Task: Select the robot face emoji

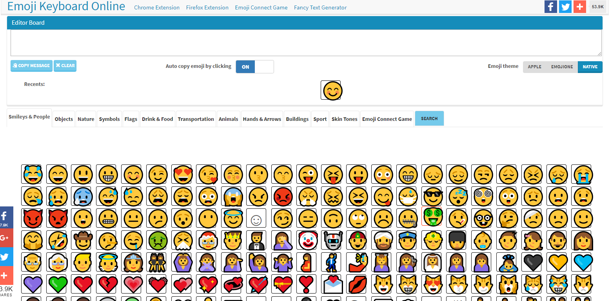Action: pyautogui.click(x=332, y=240)
